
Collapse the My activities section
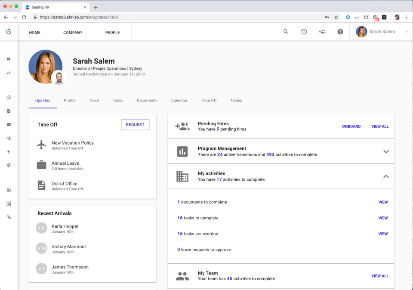click(386, 176)
